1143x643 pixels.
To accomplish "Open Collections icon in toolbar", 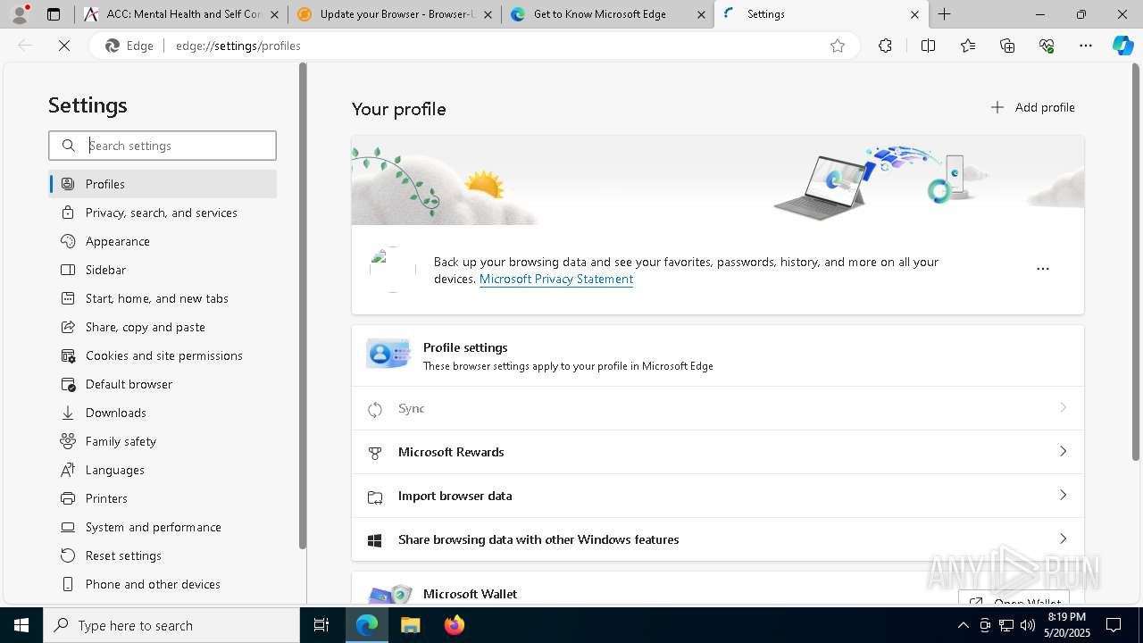I will (1007, 46).
